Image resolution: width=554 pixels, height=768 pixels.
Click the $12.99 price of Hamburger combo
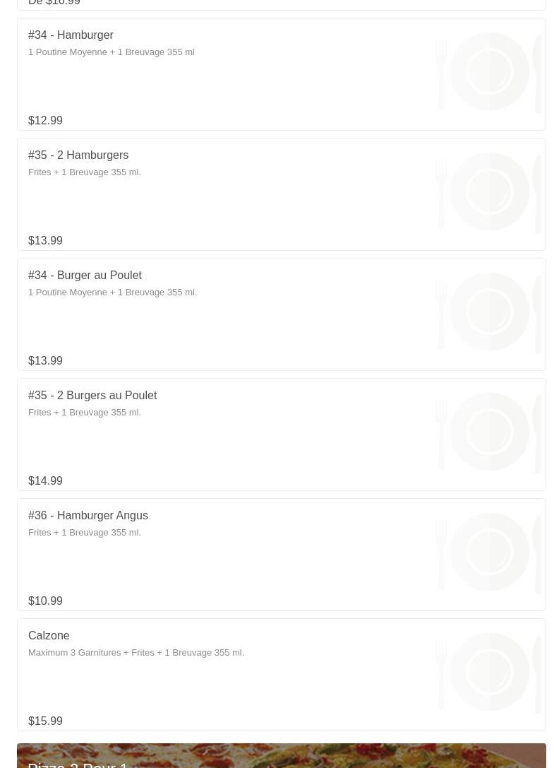[45, 120]
